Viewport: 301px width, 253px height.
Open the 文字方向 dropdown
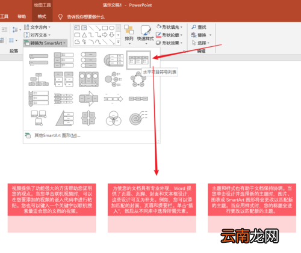[x=37, y=27]
